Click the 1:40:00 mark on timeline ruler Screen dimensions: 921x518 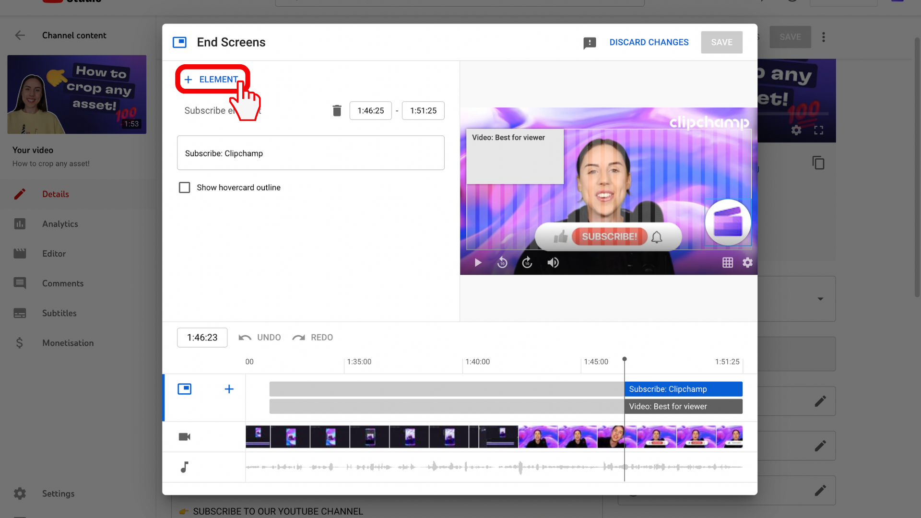pos(477,362)
